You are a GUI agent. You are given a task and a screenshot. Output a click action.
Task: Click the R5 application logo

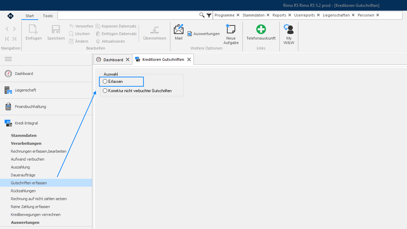coord(10,16)
